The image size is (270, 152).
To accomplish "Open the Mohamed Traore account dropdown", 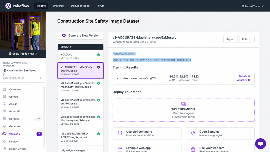I will click(253, 6).
